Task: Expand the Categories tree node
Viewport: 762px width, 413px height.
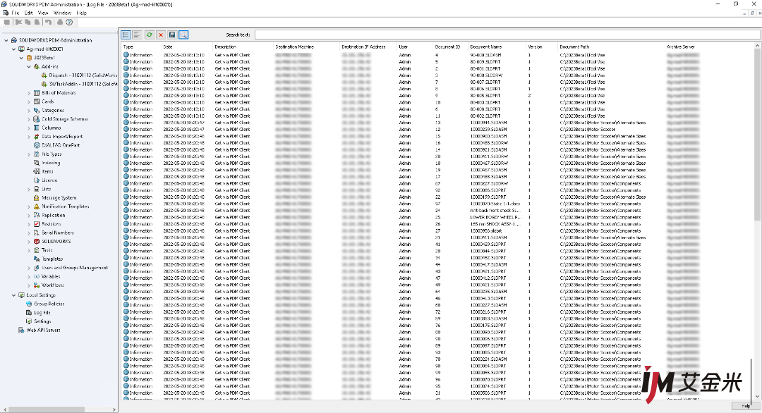Action: click(x=29, y=110)
